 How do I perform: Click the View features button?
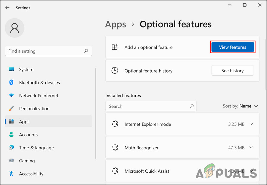point(232,47)
